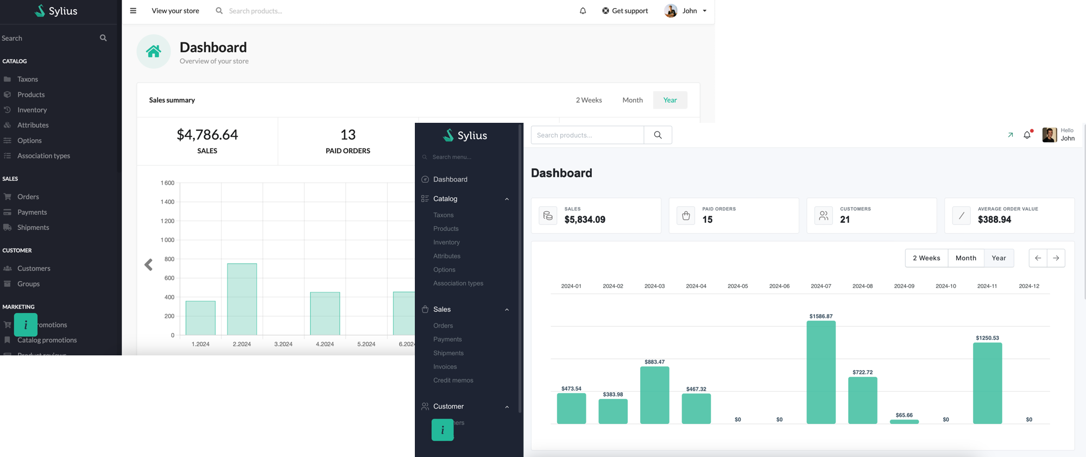
Task: Click the $1250.53 bar for 2024-11
Action: pyautogui.click(x=987, y=383)
